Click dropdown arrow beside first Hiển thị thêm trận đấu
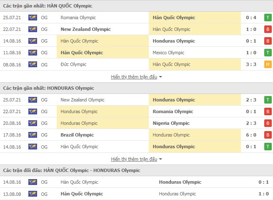The width and height of the screenshot is (273, 200). 160,77
